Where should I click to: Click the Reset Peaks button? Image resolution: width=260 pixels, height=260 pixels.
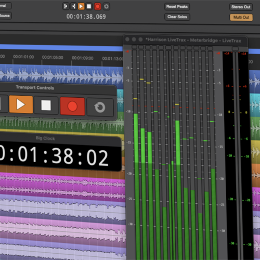point(177,7)
